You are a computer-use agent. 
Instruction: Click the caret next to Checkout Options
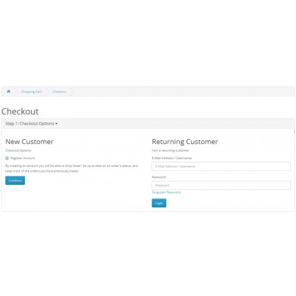[x=56, y=124]
